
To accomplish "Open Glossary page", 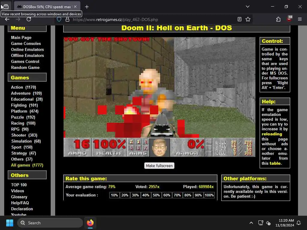I will coord(19,197).
